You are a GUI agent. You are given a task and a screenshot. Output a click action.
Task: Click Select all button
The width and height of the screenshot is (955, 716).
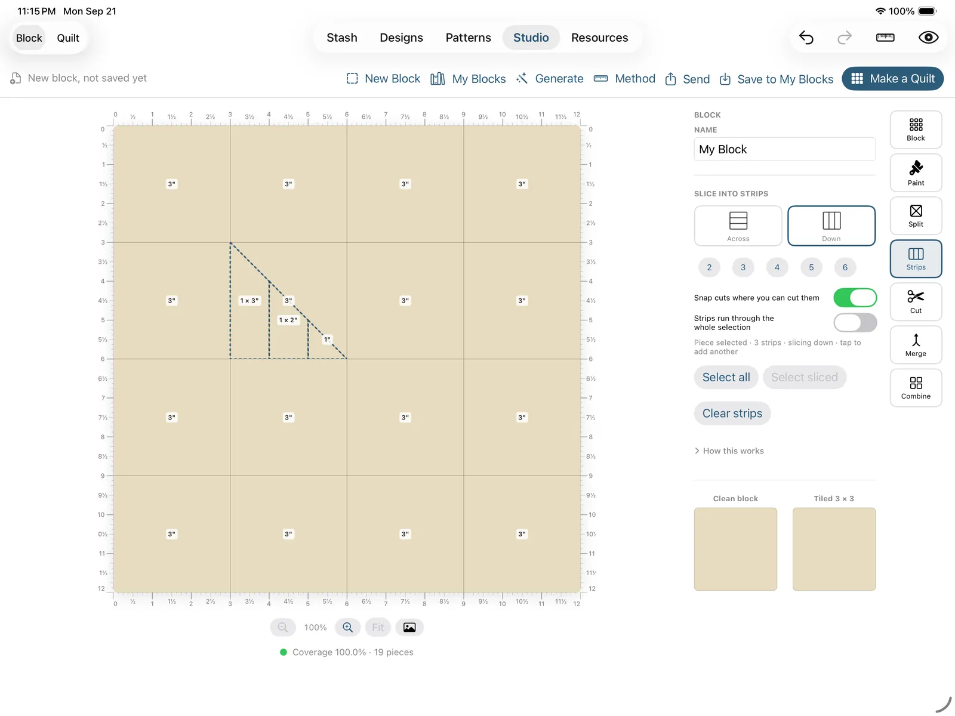pyautogui.click(x=726, y=377)
